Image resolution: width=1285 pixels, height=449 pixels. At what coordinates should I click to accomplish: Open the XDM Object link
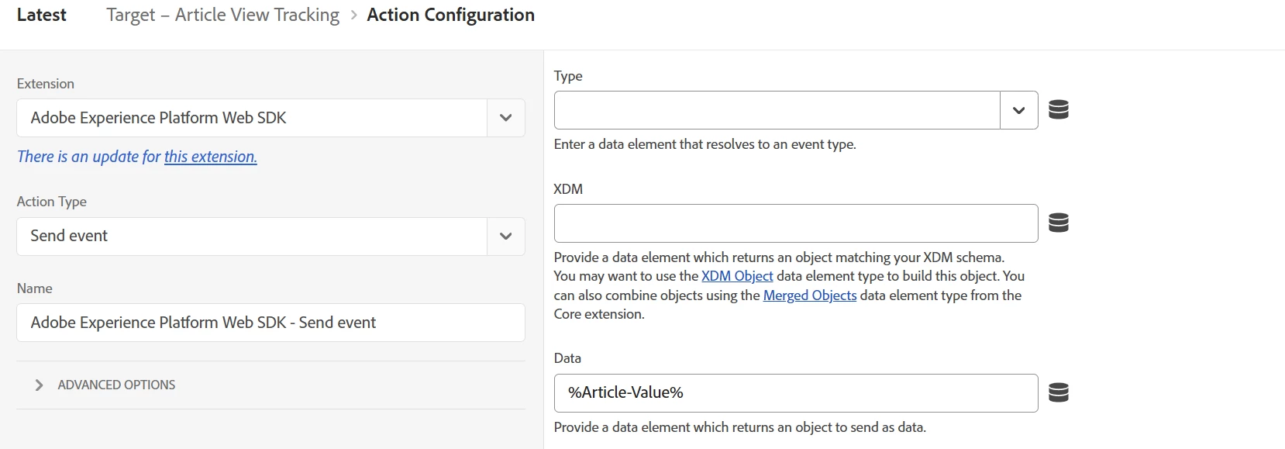pyautogui.click(x=737, y=276)
